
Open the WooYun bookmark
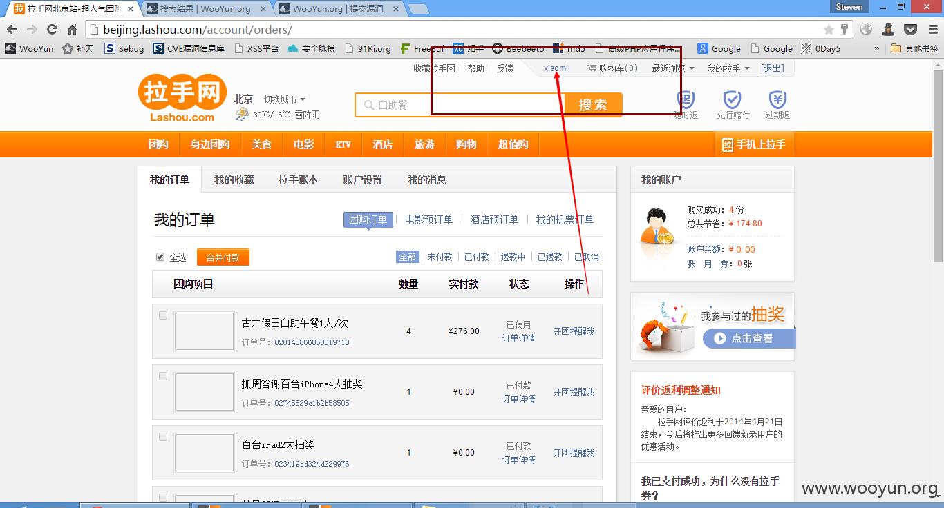[29, 48]
